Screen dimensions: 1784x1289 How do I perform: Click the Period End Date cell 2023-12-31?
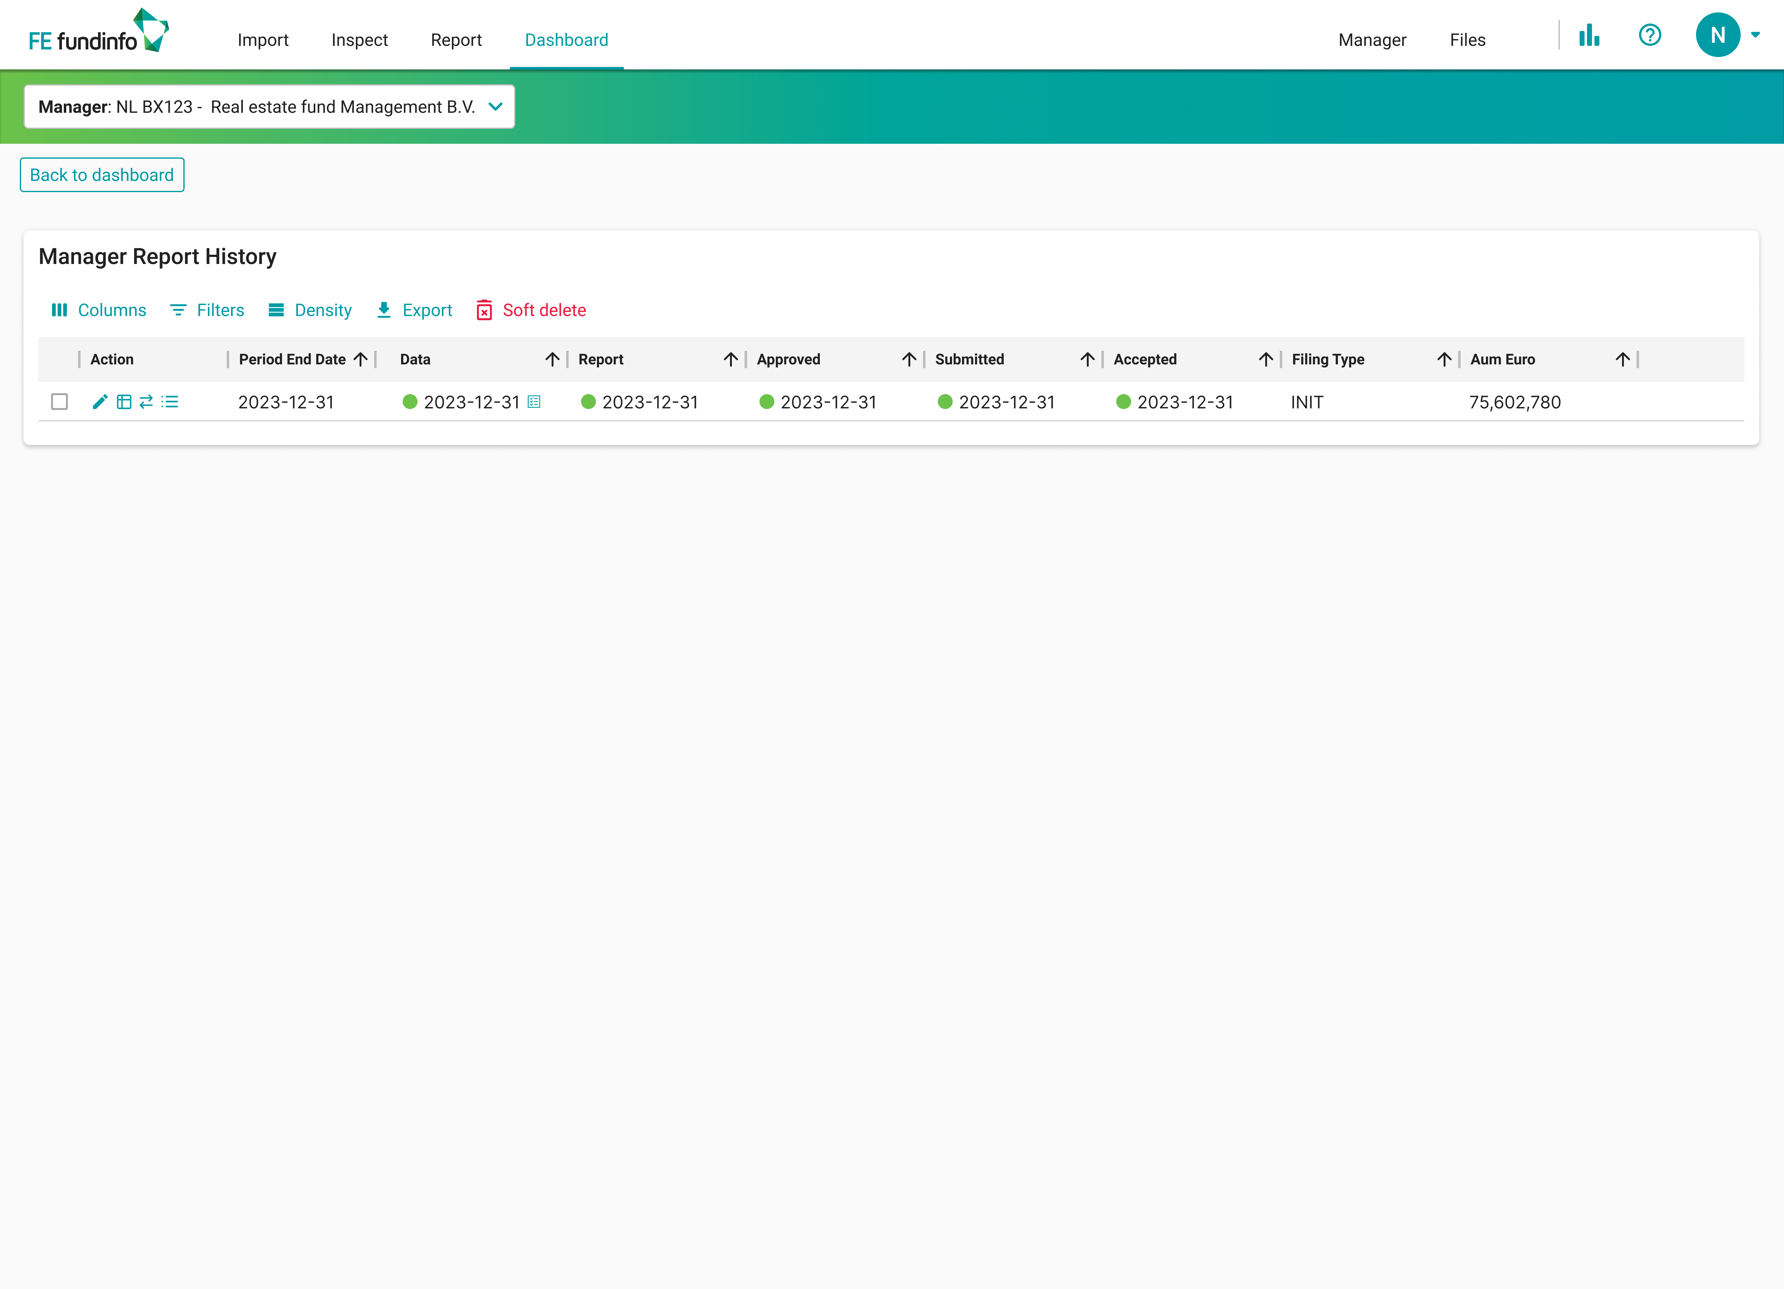pyautogui.click(x=286, y=402)
